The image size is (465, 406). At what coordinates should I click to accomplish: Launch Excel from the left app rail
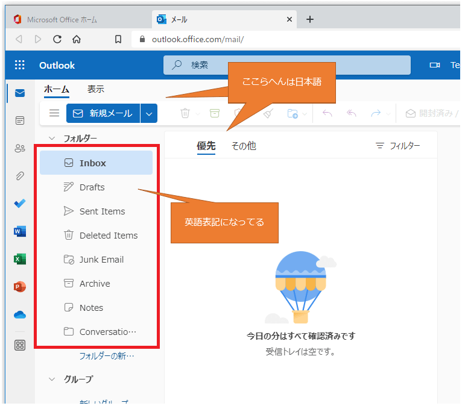20,259
